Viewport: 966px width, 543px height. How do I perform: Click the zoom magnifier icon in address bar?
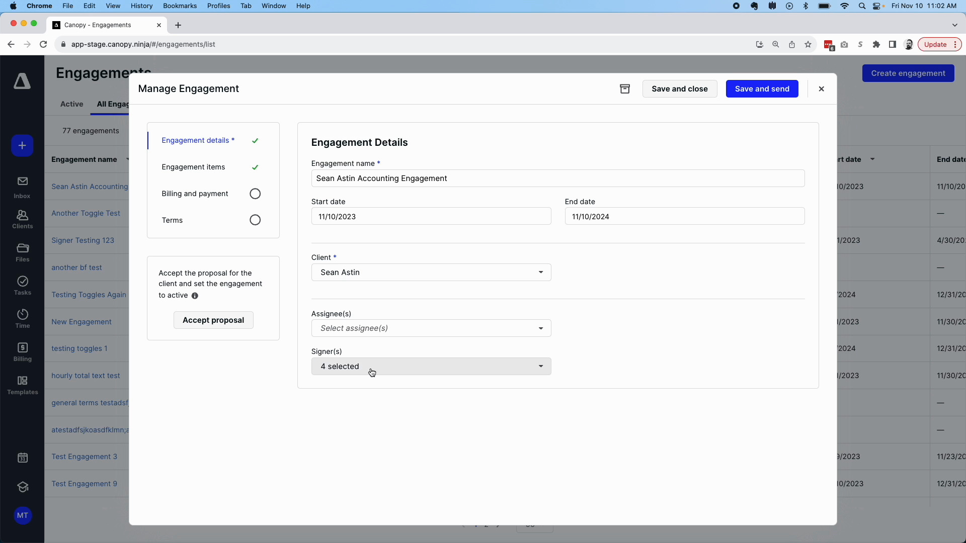click(776, 44)
